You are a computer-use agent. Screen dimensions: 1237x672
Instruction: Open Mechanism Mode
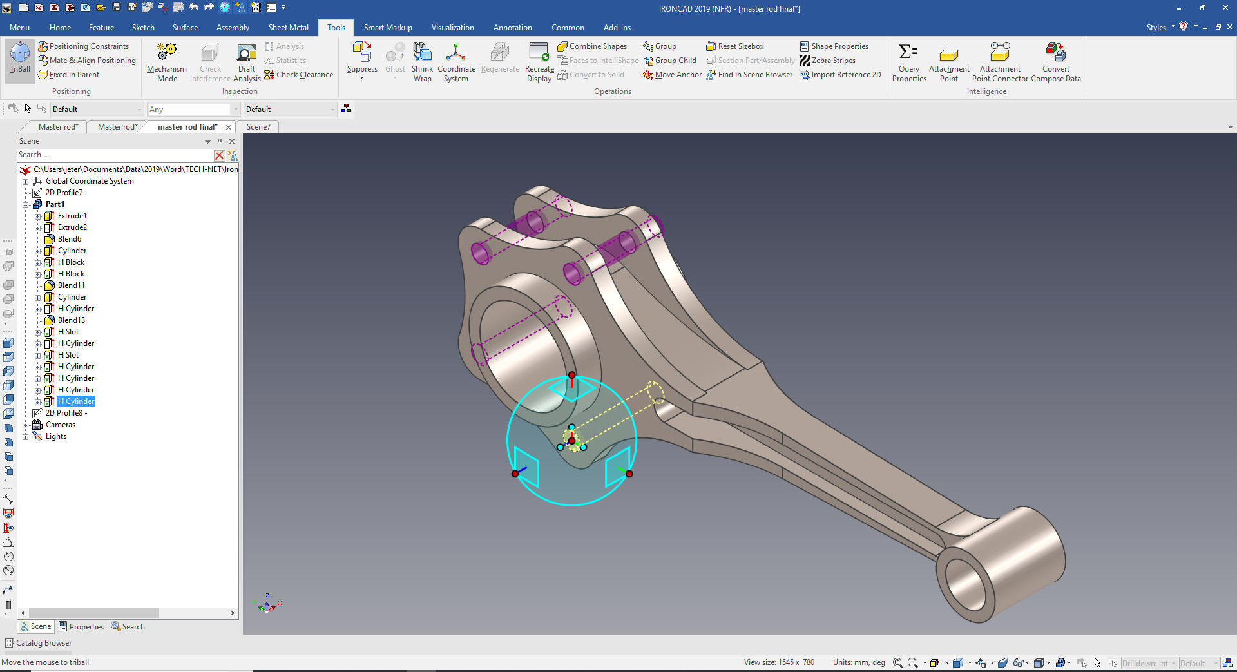click(x=167, y=62)
